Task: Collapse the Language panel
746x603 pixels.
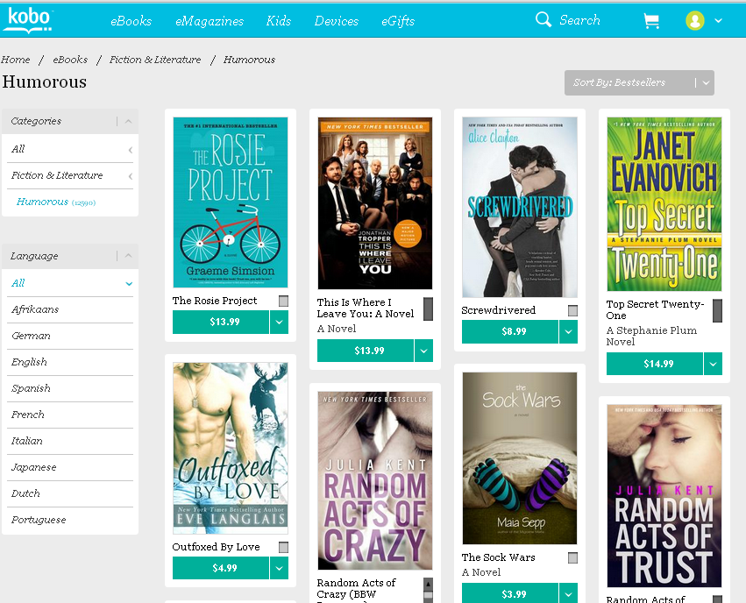Action: pos(128,256)
